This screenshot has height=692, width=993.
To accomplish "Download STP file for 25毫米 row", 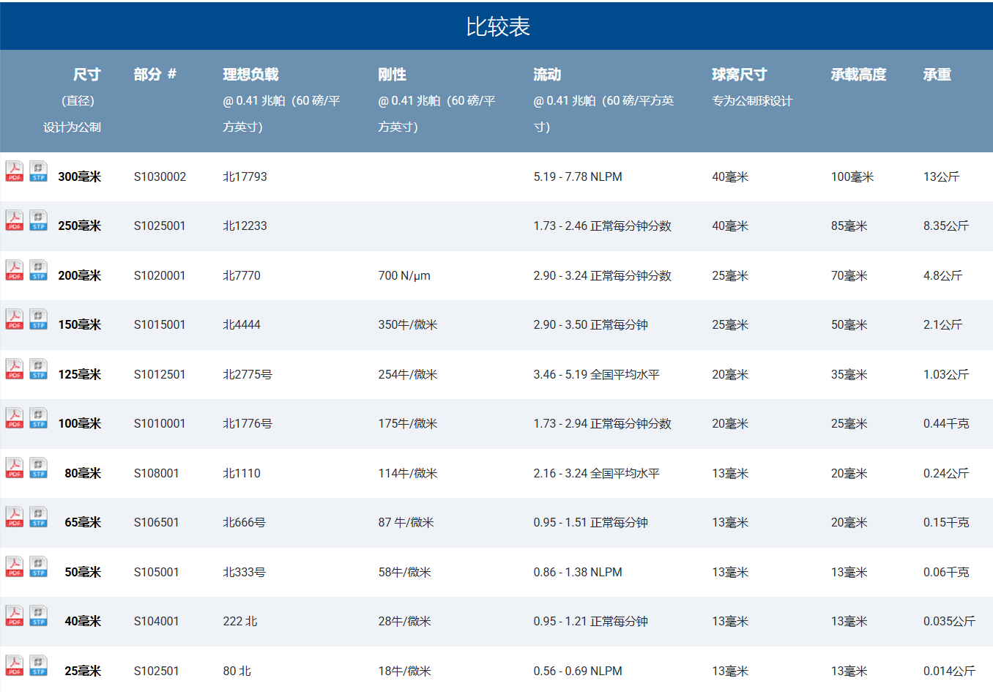I will pyautogui.click(x=38, y=666).
